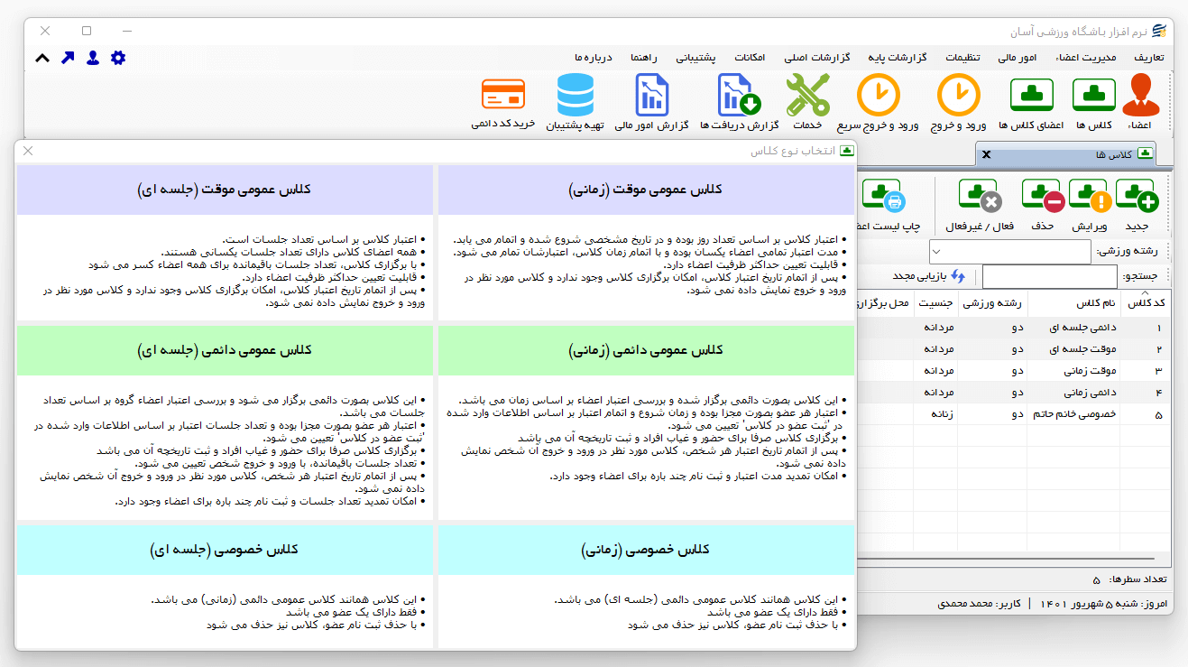
Task: Sort by کد کلاس column header
Action: (1145, 302)
